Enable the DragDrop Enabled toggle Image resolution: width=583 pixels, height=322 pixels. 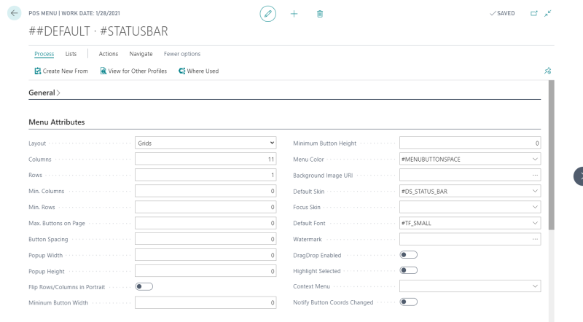point(408,255)
